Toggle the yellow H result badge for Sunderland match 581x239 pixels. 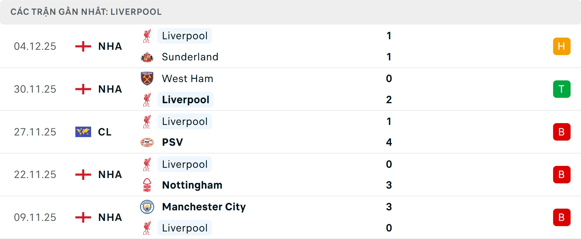[562, 46]
